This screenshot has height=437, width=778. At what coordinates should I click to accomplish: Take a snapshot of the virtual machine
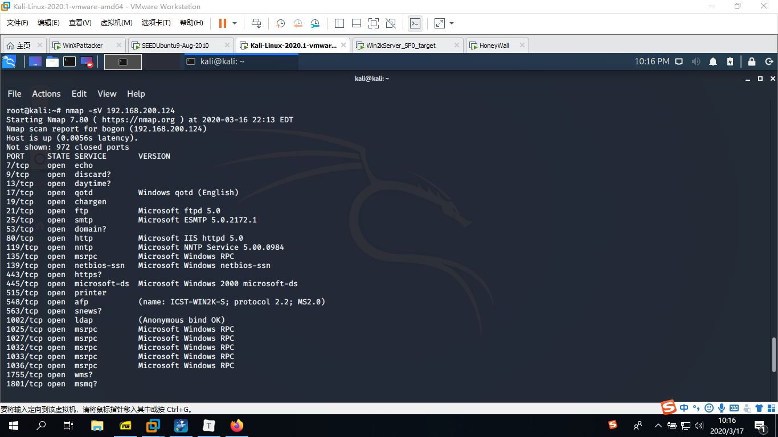[x=281, y=23]
